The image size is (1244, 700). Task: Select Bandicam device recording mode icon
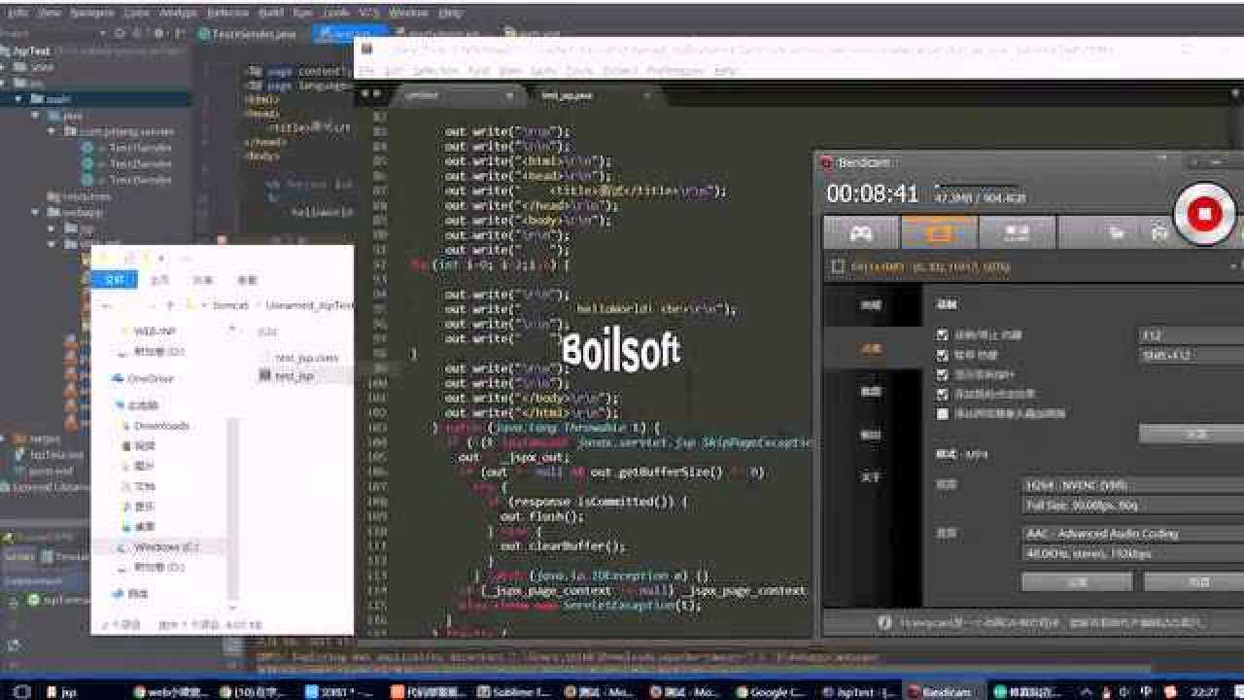pos(1017,233)
